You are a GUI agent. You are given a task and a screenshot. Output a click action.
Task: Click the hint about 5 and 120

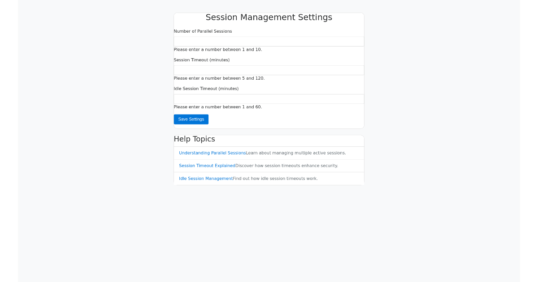tap(219, 78)
